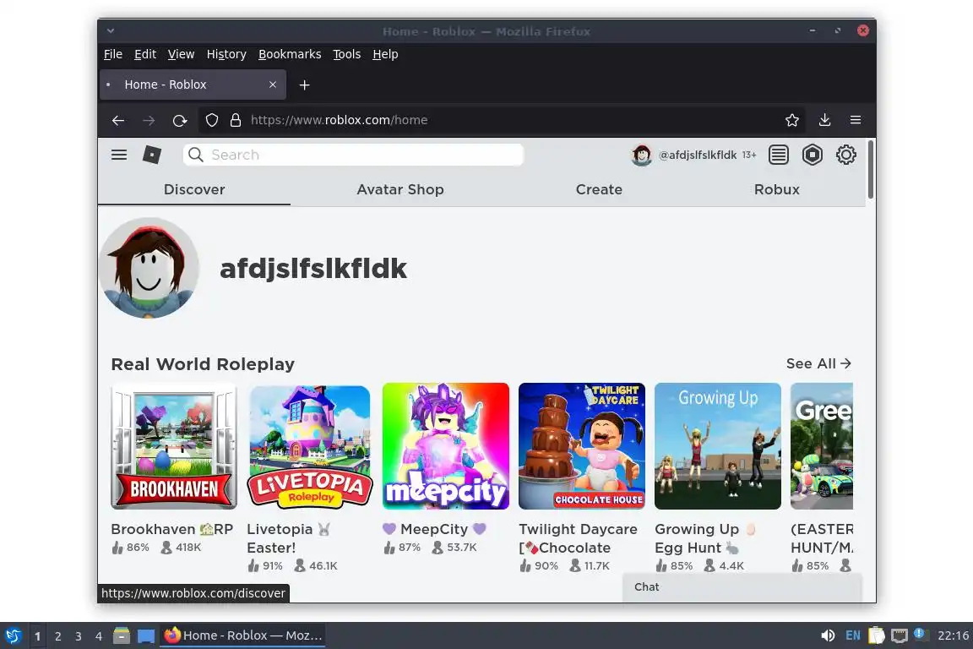Open the Help menu
Screen dimensions: 973x649
point(385,54)
